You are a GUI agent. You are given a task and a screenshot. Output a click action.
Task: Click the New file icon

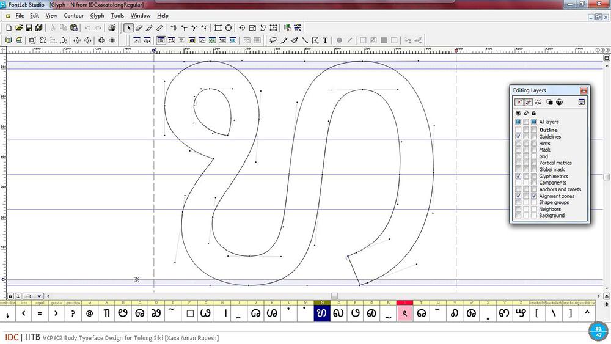(x=9, y=27)
